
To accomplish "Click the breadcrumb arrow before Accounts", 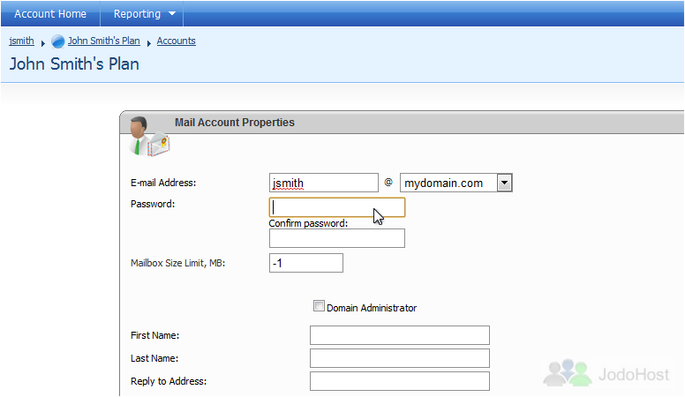I will (148, 43).
